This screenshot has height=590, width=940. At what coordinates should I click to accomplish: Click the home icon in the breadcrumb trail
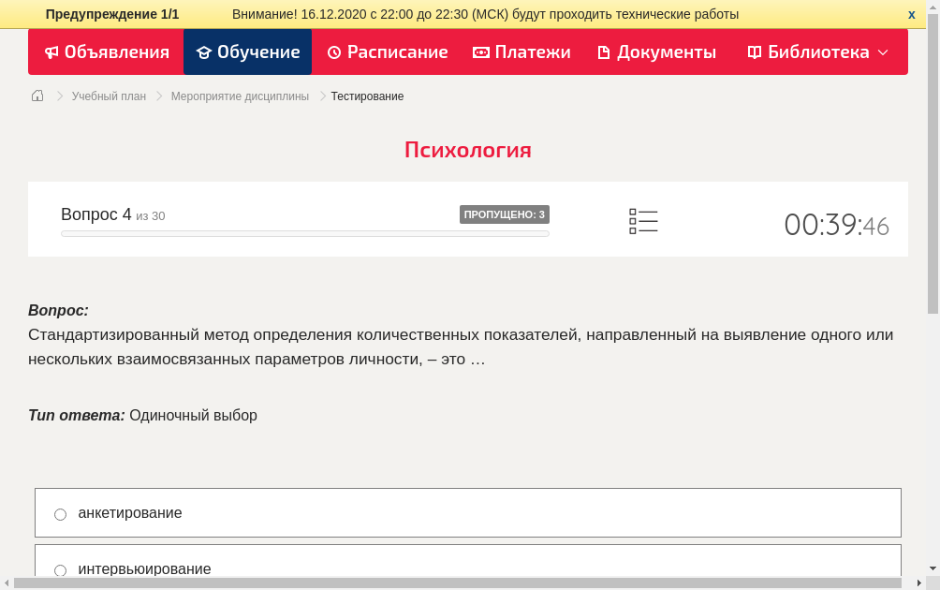pos(37,96)
